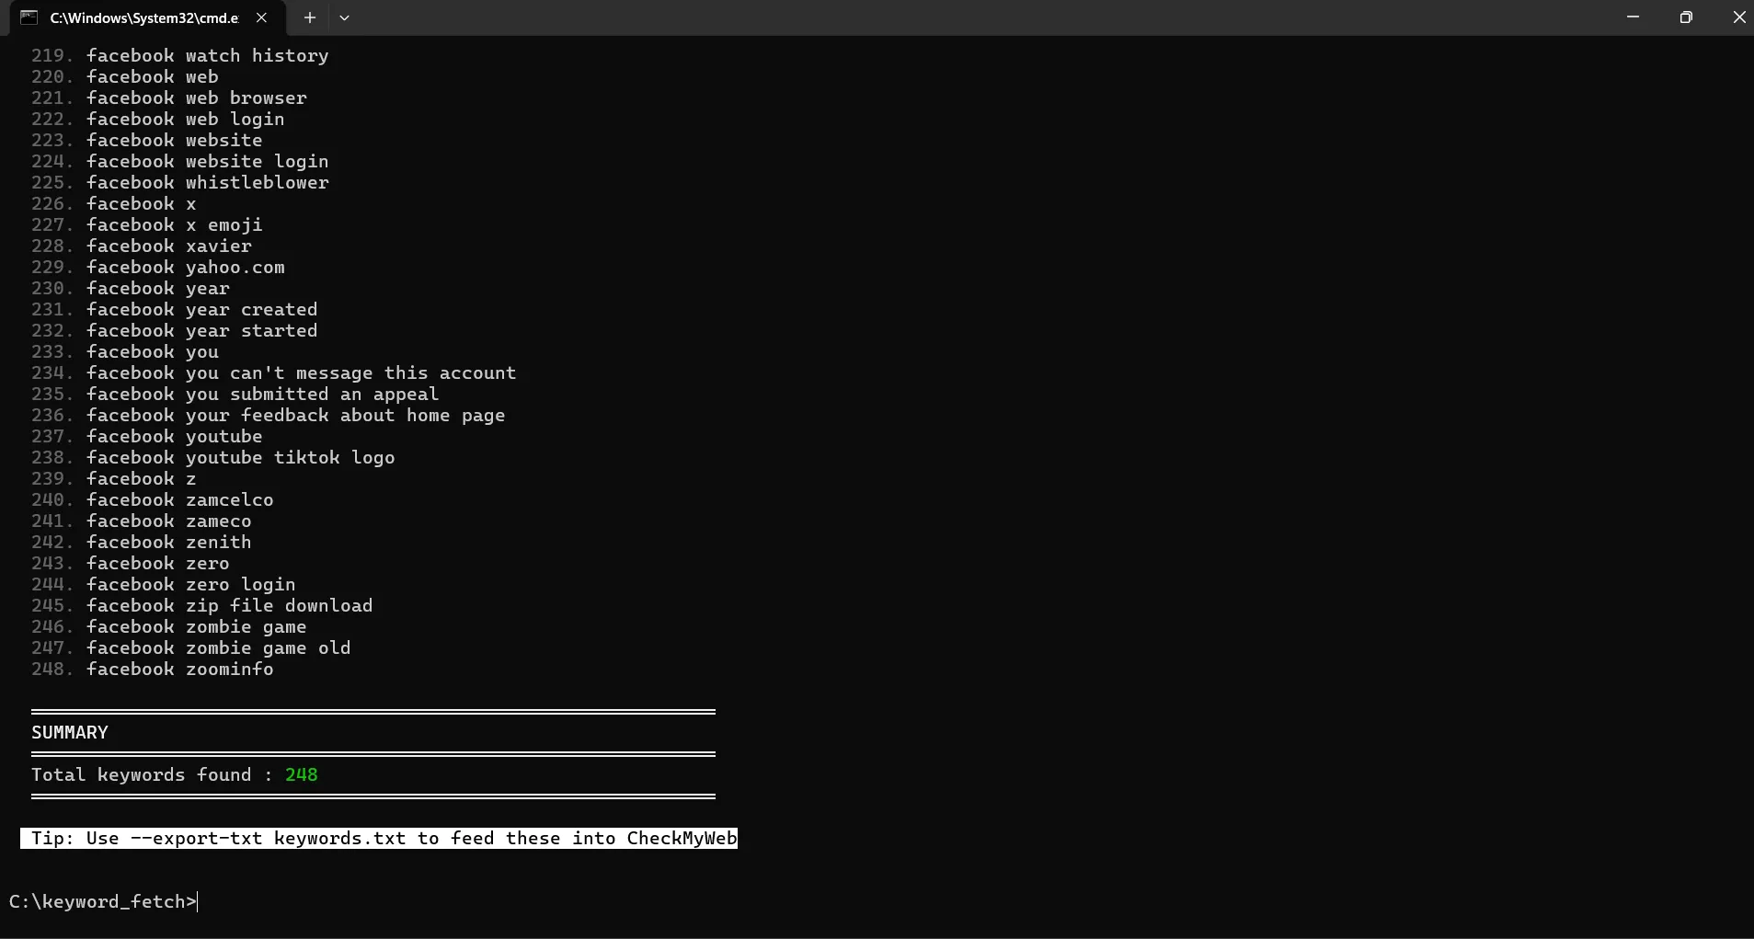Click the line 'facebook youtube tiktok logo'
Screen dimensions: 1754x939
tap(241, 458)
